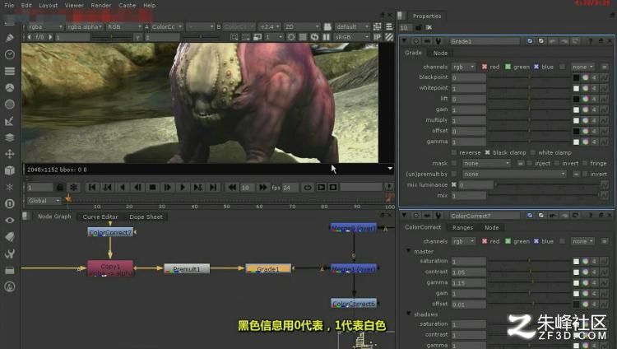This screenshot has width=617, height=349.
Task: Jump to first frame button
Action: coord(92,188)
